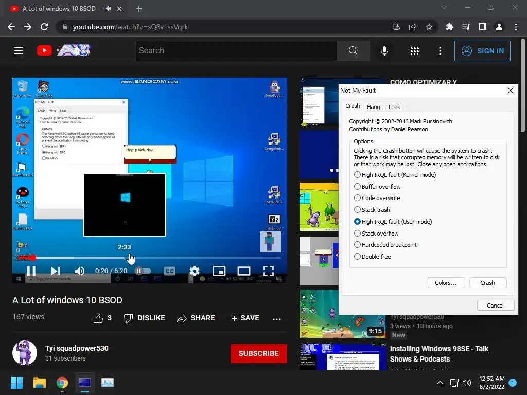Click the red playhead scrubber

(32, 258)
